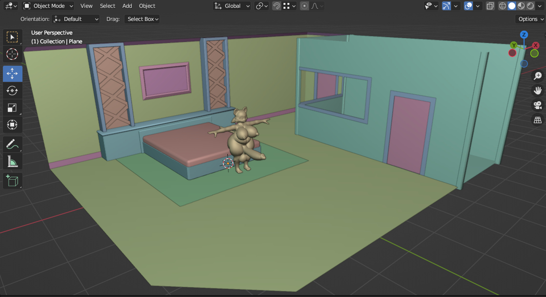Pick the Scale tool
The image size is (546, 297).
[x=12, y=108]
